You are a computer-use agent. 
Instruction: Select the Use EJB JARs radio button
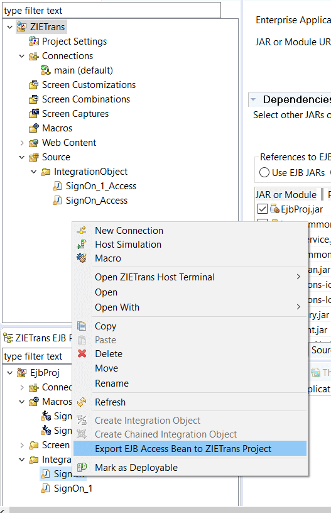[264, 172]
